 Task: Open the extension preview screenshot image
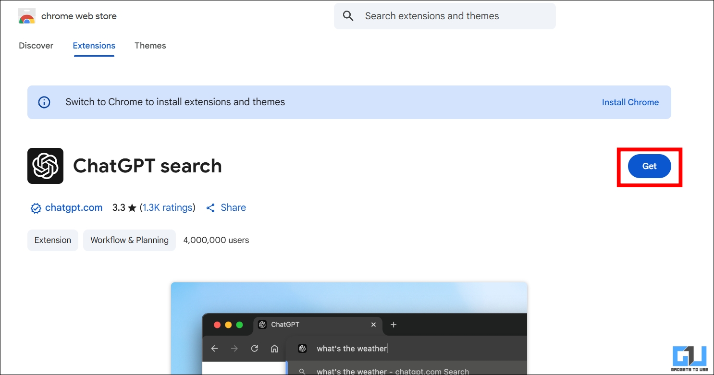tap(349, 328)
